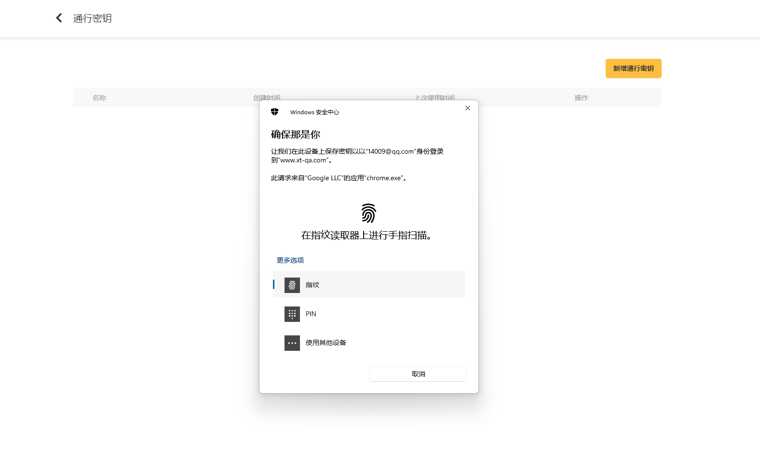Viewport: 760px width, 452px height.
Task: Cancel the dialog with 取消
Action: 418,374
